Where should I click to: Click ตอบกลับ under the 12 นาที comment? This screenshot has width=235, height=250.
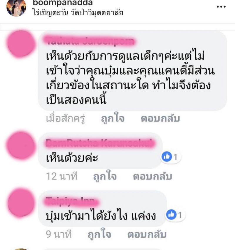152,177
